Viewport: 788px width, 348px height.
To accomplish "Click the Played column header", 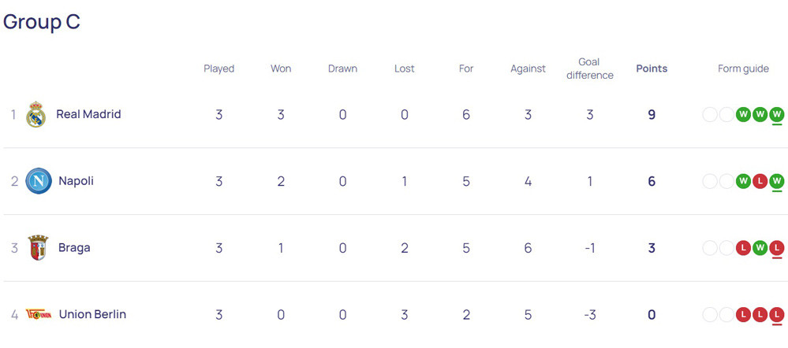I will click(x=218, y=68).
